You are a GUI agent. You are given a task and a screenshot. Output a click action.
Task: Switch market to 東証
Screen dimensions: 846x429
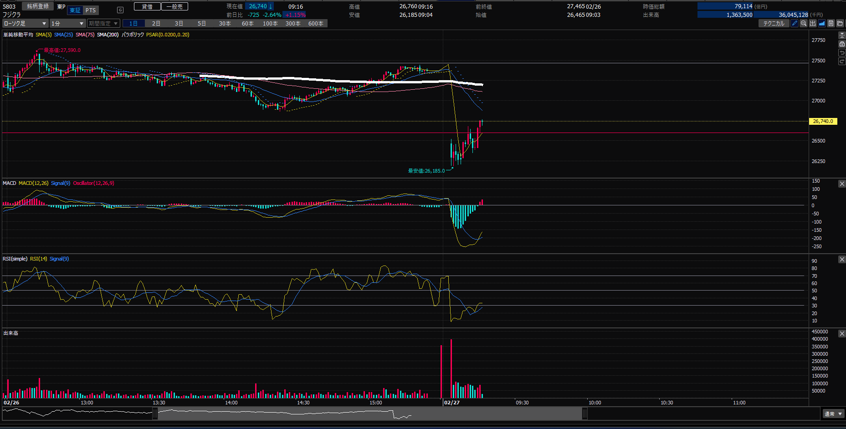point(75,10)
